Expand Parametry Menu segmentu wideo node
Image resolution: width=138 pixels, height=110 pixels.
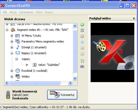[12, 41]
